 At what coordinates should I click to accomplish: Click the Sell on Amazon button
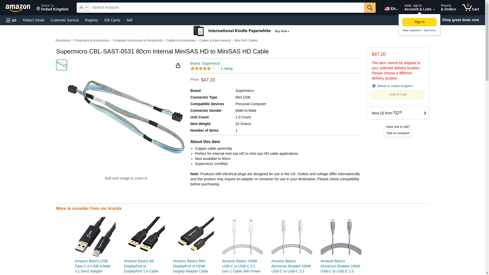point(398,133)
